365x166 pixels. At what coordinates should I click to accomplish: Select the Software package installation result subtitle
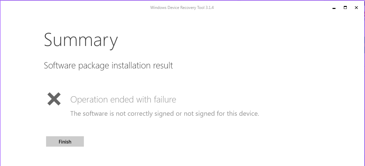108,65
